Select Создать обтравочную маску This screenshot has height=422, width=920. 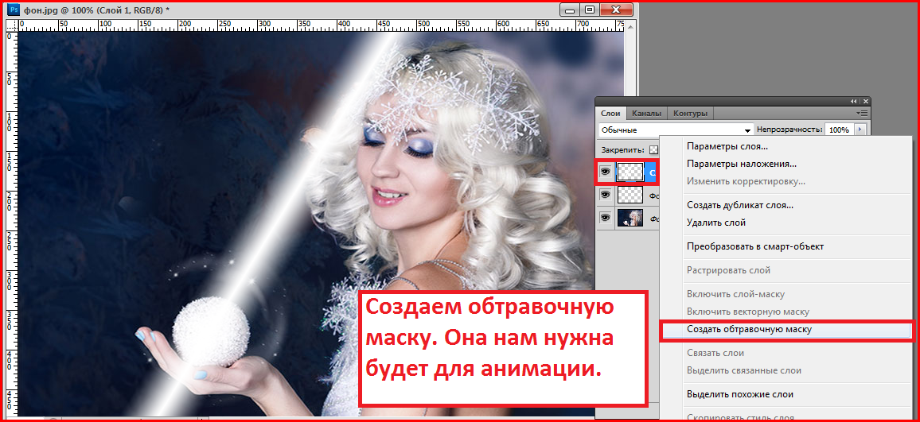(749, 329)
